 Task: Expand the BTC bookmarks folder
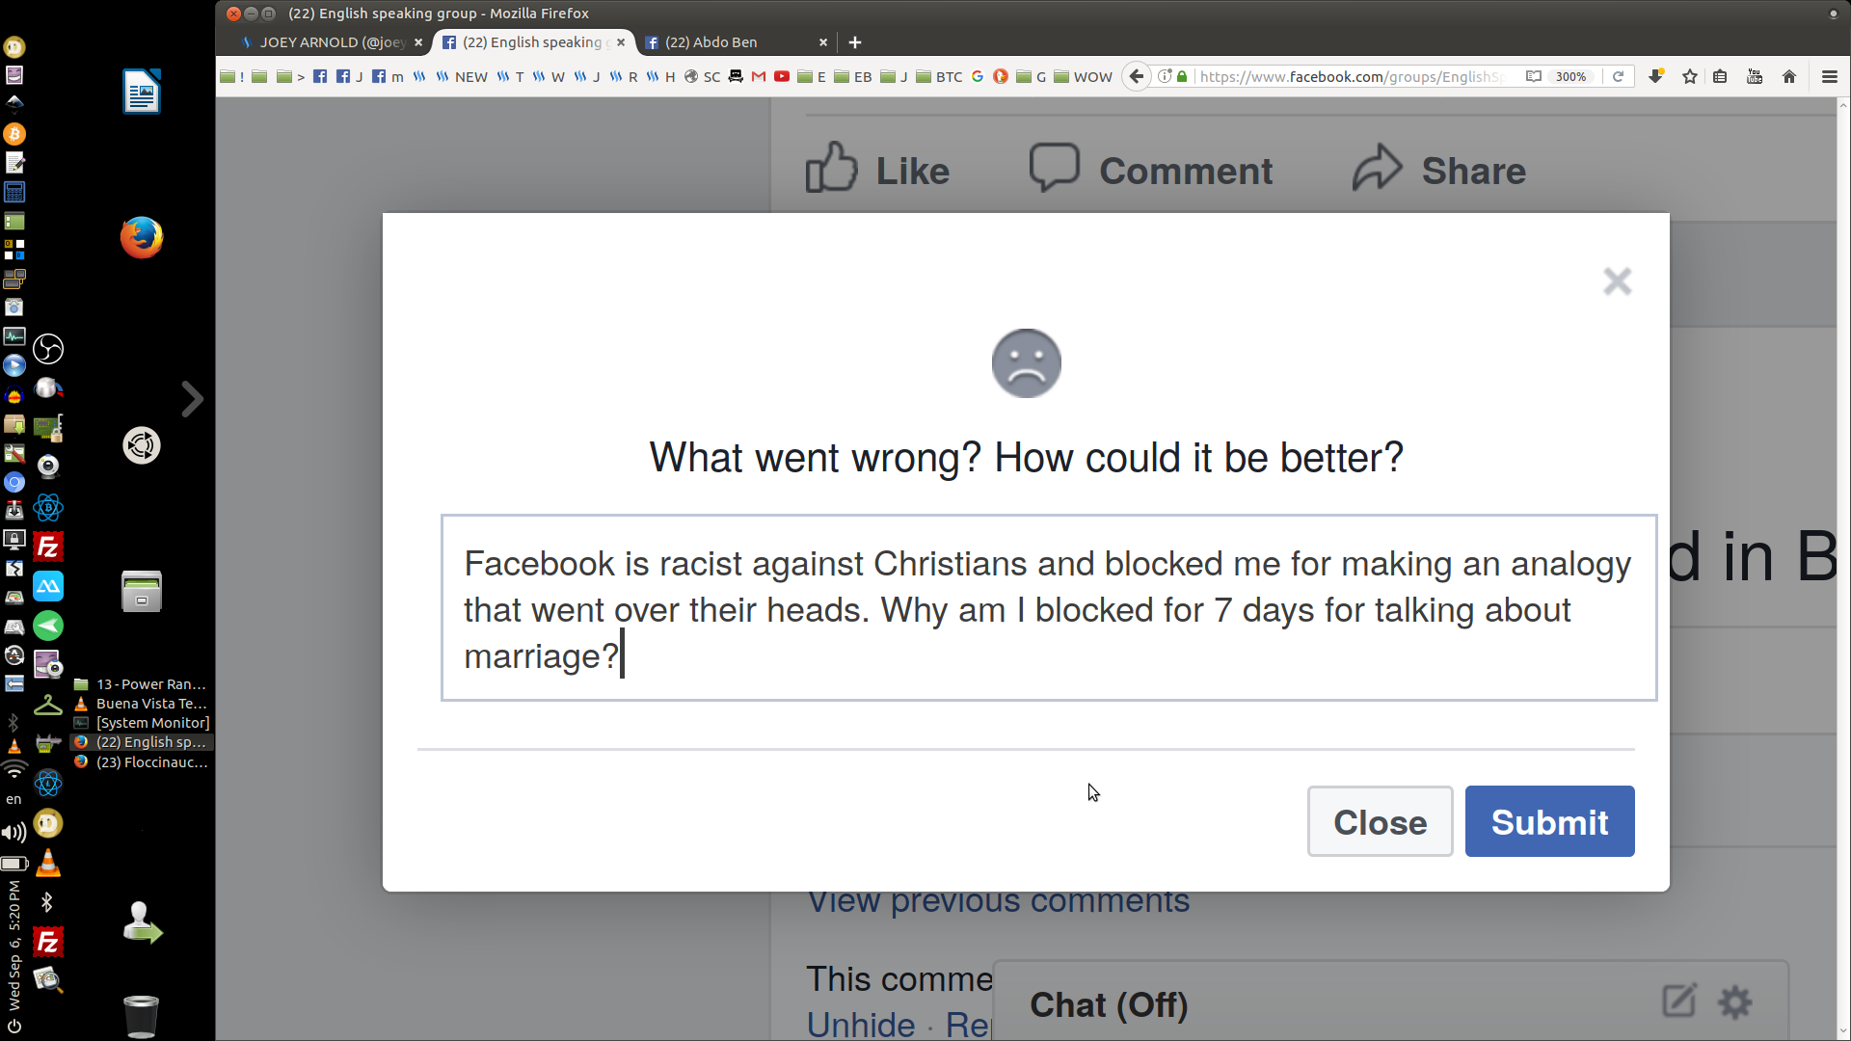coord(939,76)
